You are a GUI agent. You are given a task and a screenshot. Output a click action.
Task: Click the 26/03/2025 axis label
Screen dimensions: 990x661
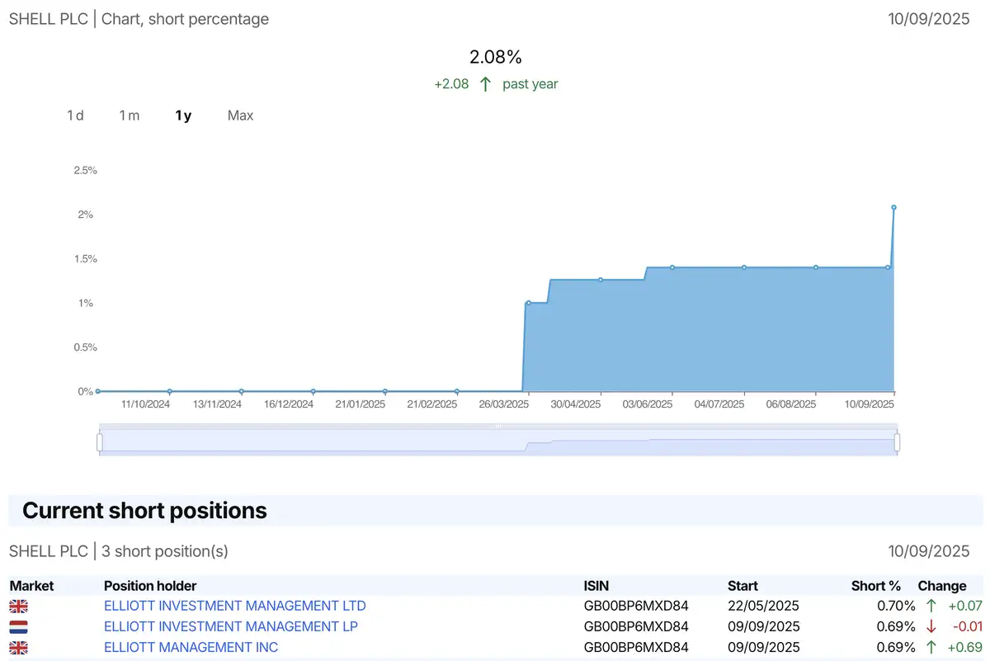[505, 404]
